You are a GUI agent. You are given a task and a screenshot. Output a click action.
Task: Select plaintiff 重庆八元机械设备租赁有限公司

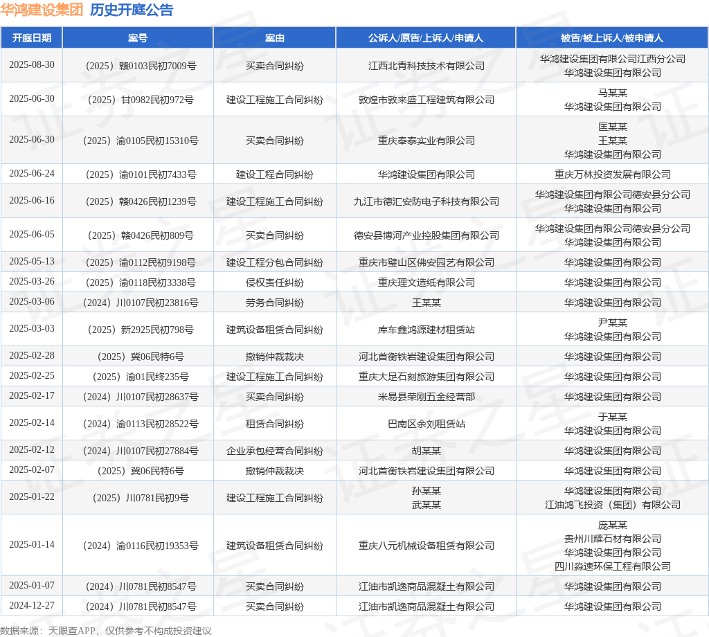tap(426, 546)
